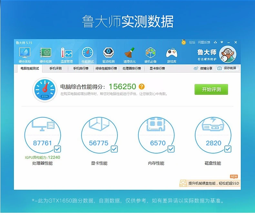This screenshot has height=215, width=255.
Task: Switch to 电脑性能测试 tab
Action: (x=30, y=69)
